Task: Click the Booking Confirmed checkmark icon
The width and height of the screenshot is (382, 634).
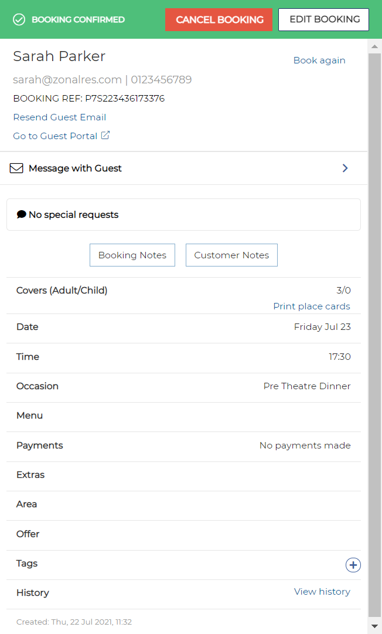Action: coord(19,19)
